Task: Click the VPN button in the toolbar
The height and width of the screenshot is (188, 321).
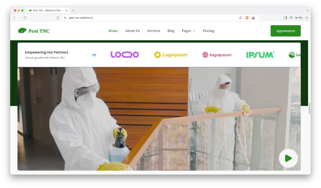Action: (299, 18)
